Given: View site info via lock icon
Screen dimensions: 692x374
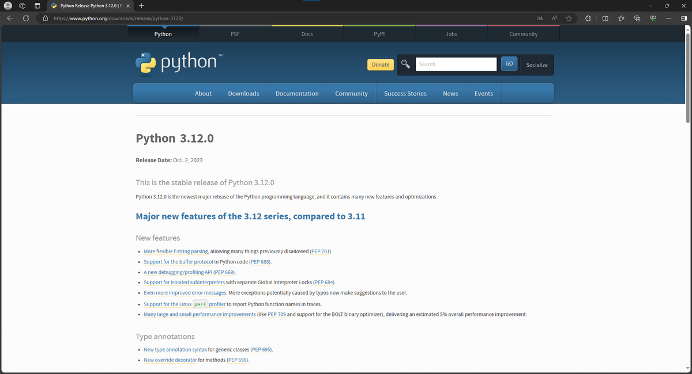Looking at the screenshot, I should tap(46, 18).
